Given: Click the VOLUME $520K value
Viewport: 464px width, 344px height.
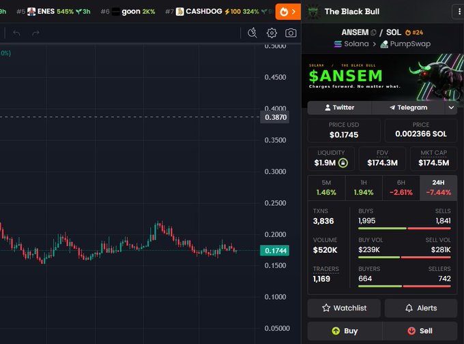Looking at the screenshot, I should [325, 250].
